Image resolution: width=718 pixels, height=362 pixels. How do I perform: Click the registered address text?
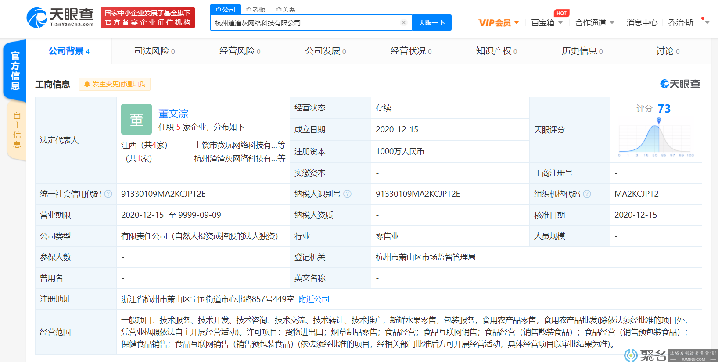tap(208, 299)
